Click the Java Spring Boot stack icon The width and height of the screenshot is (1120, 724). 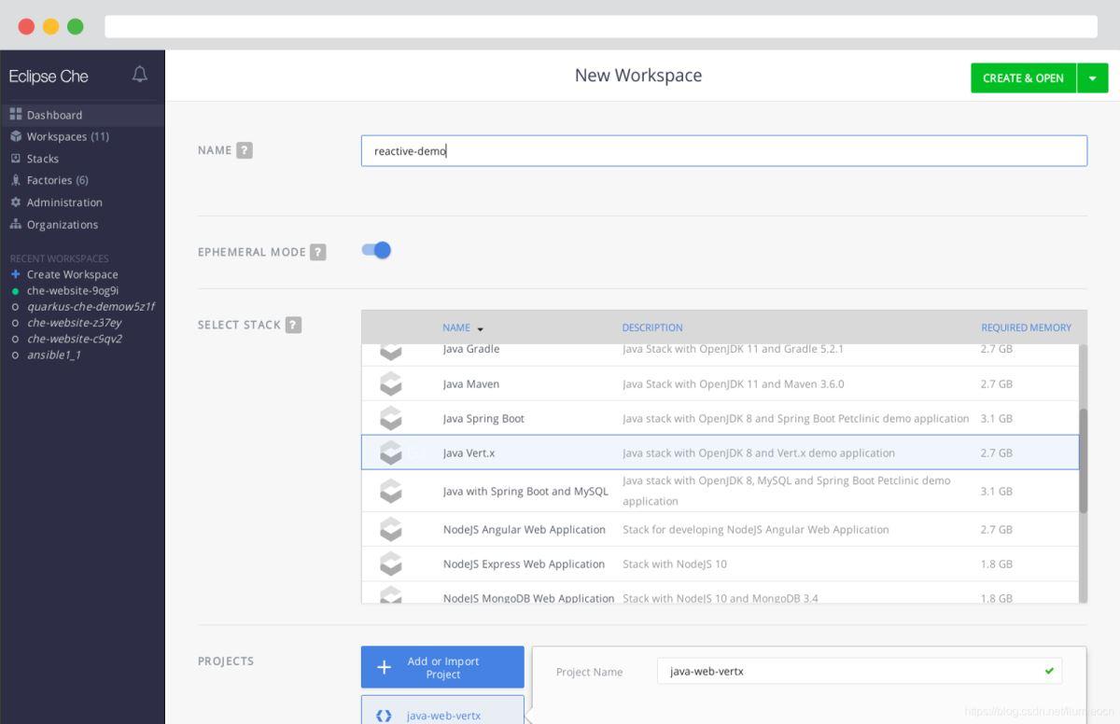[x=391, y=418]
